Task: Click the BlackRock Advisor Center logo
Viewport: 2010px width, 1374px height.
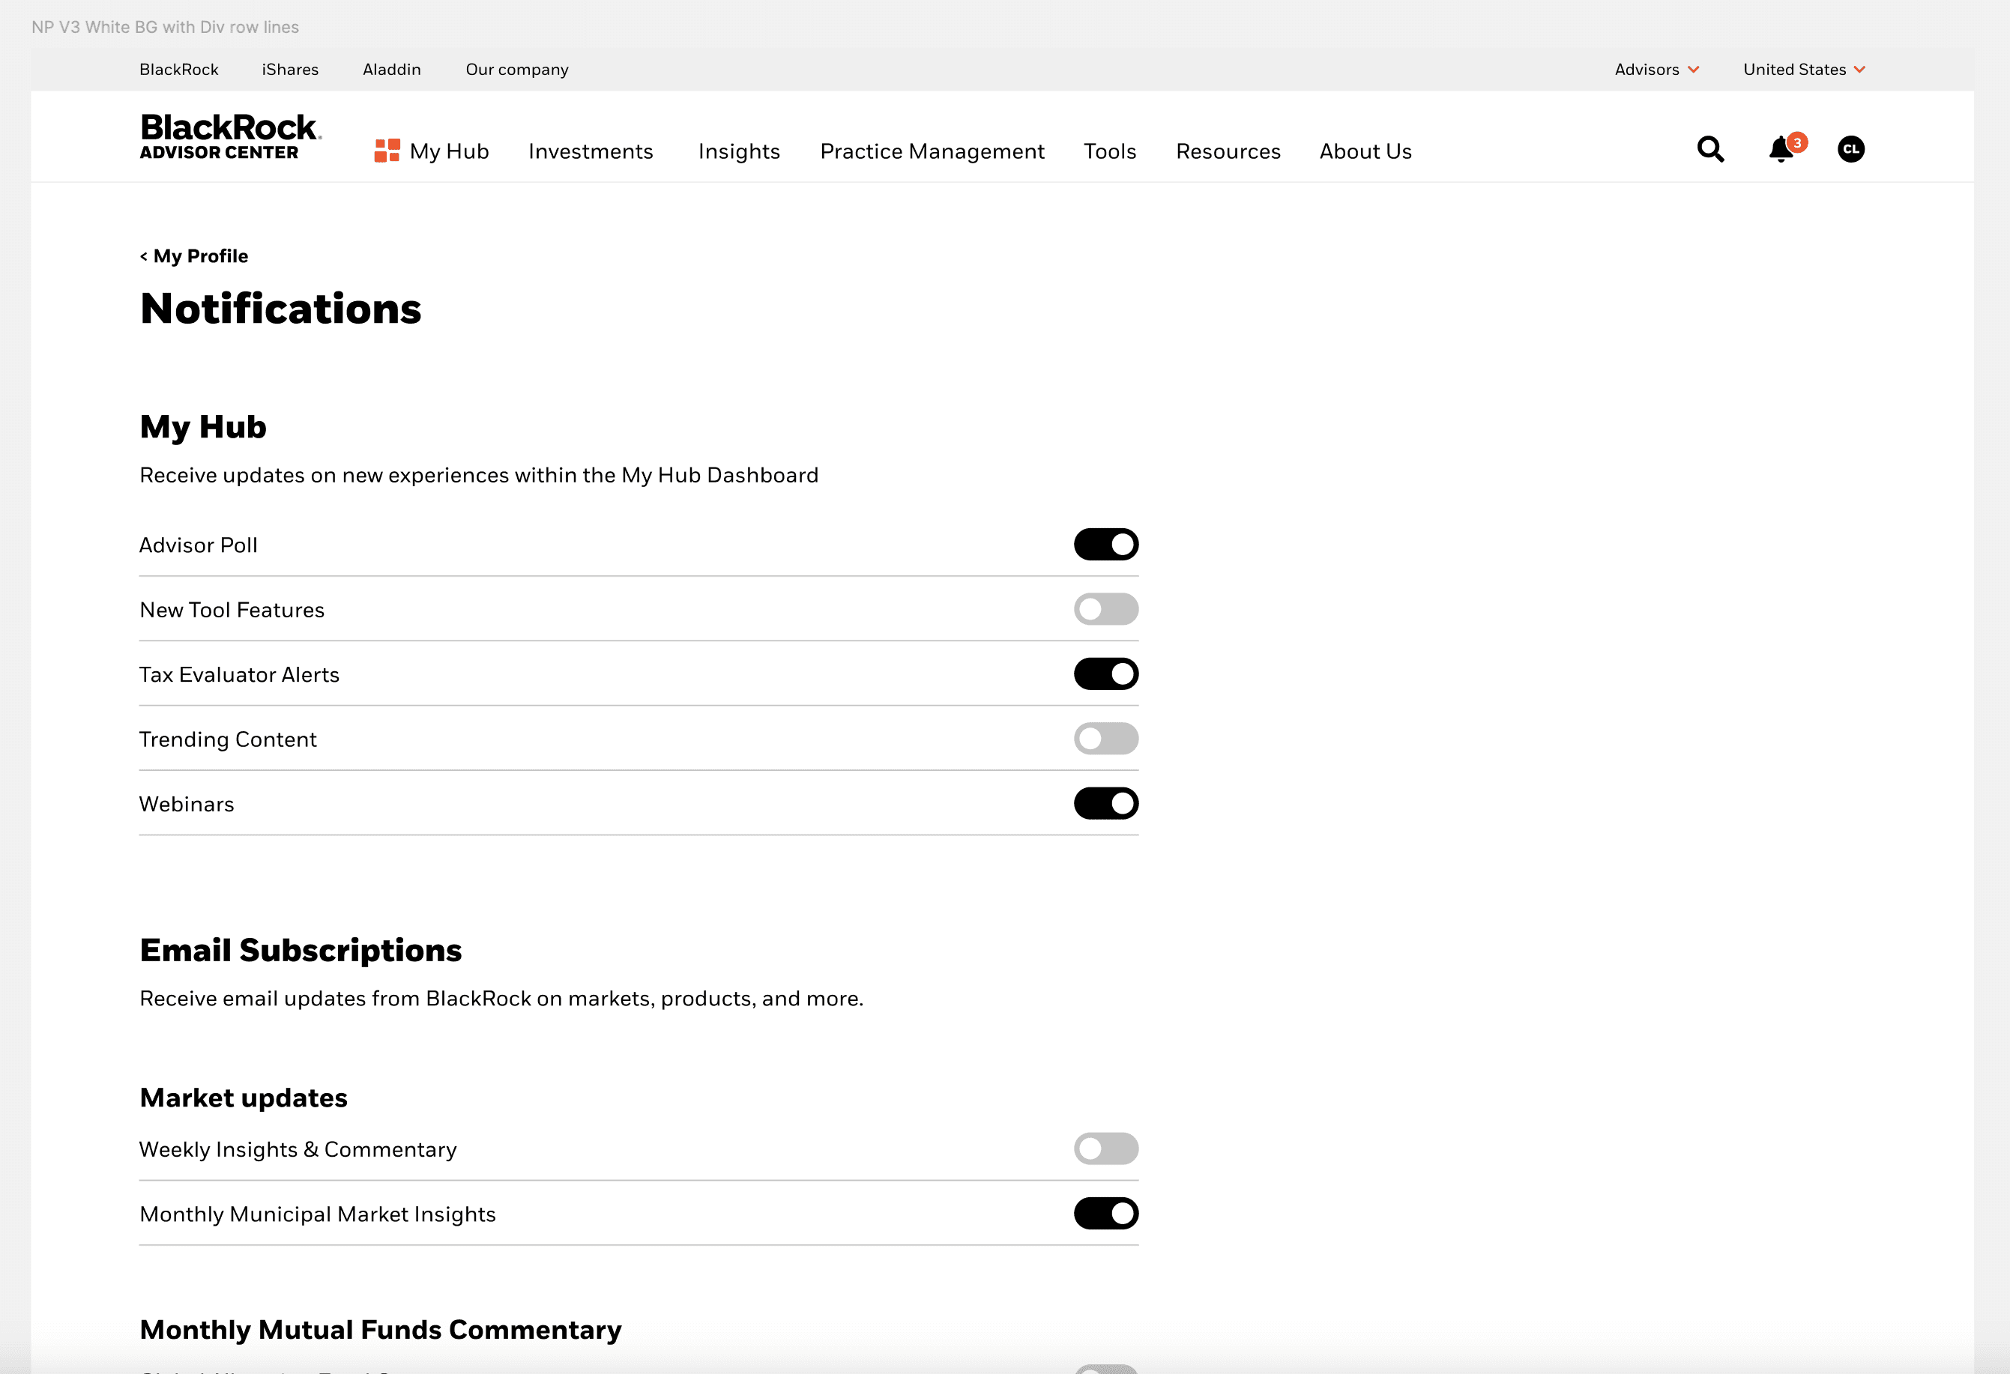Action: [230, 138]
